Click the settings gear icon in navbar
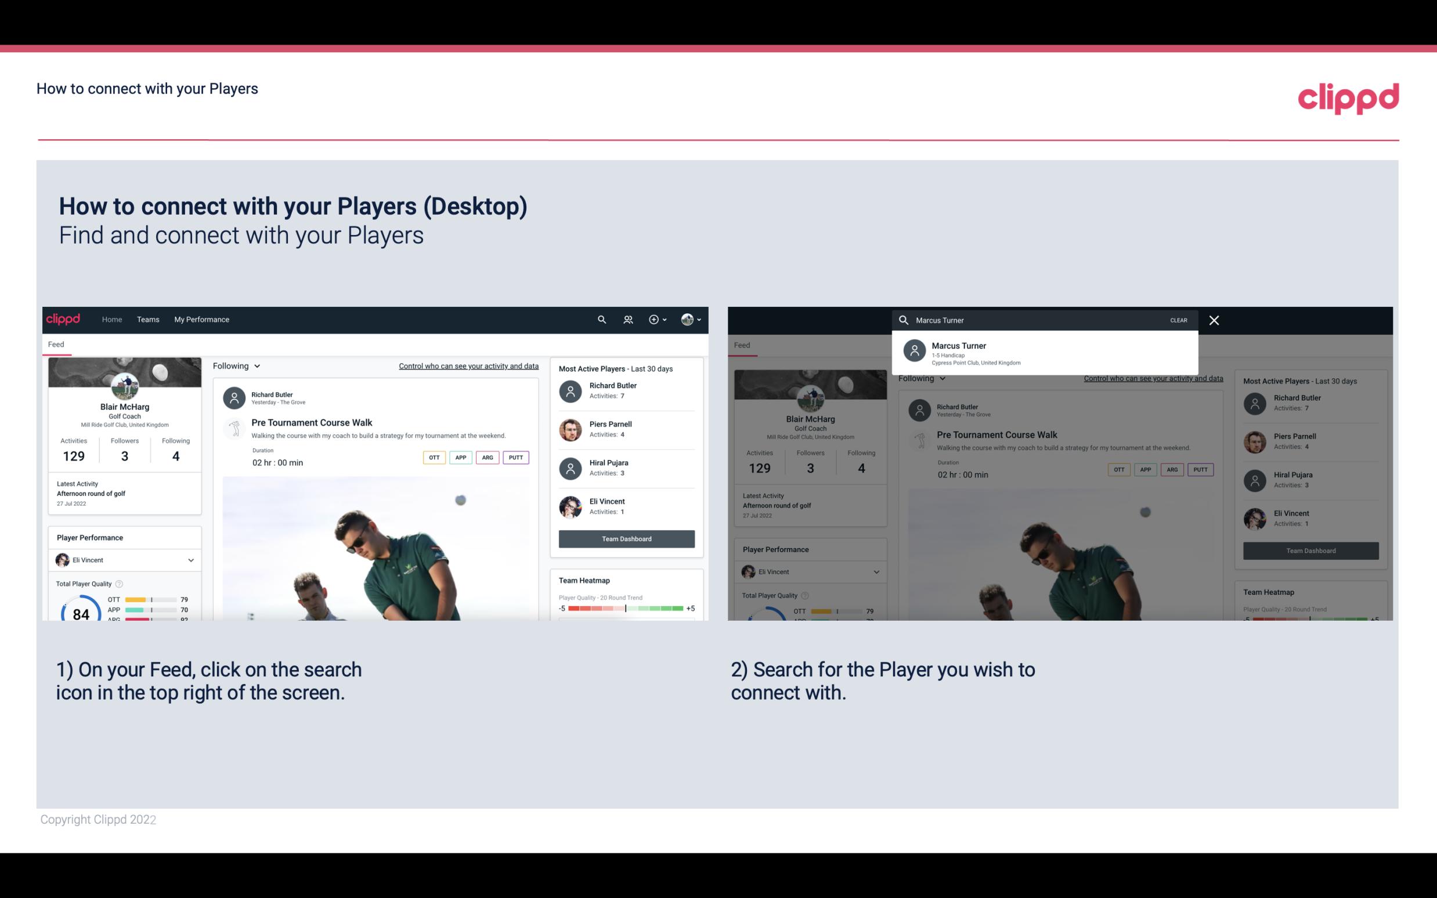1437x898 pixels. [x=653, y=318]
